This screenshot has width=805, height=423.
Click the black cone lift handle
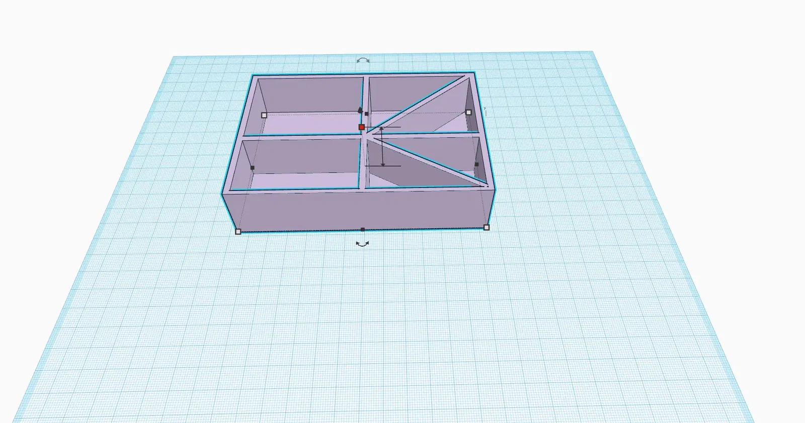pos(360,110)
